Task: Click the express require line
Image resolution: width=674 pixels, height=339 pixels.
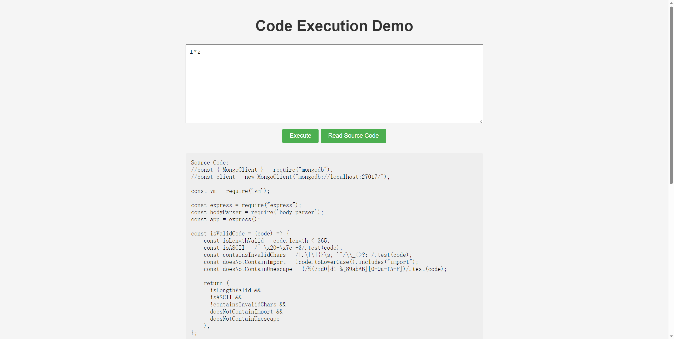Action: tap(246, 205)
